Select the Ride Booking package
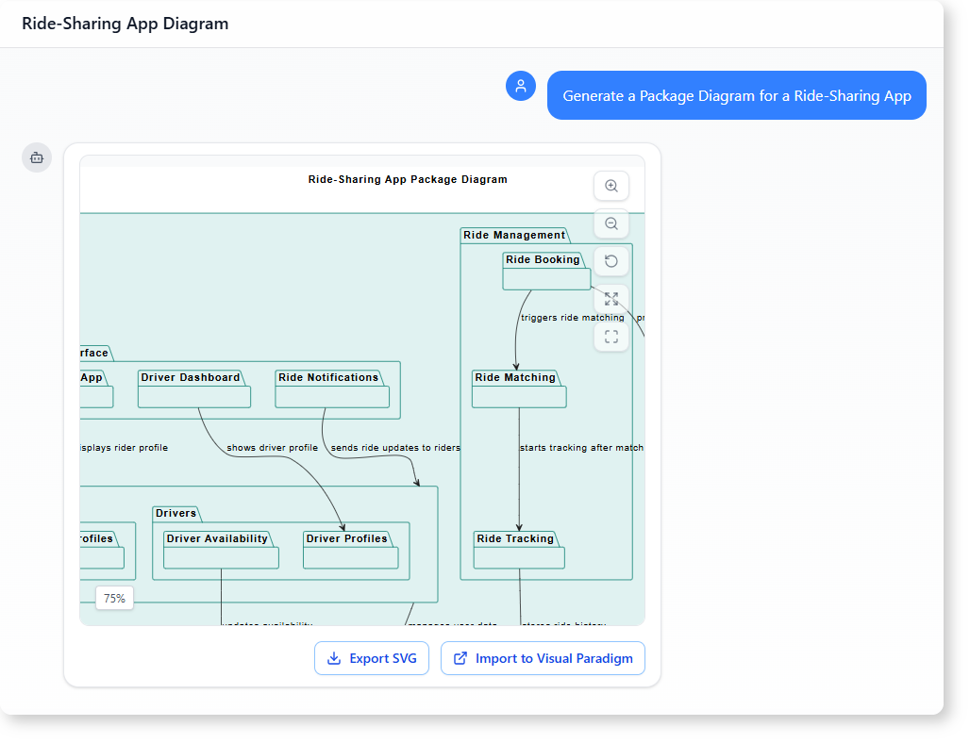Image resolution: width=970 pixels, height=743 pixels. 546,272
